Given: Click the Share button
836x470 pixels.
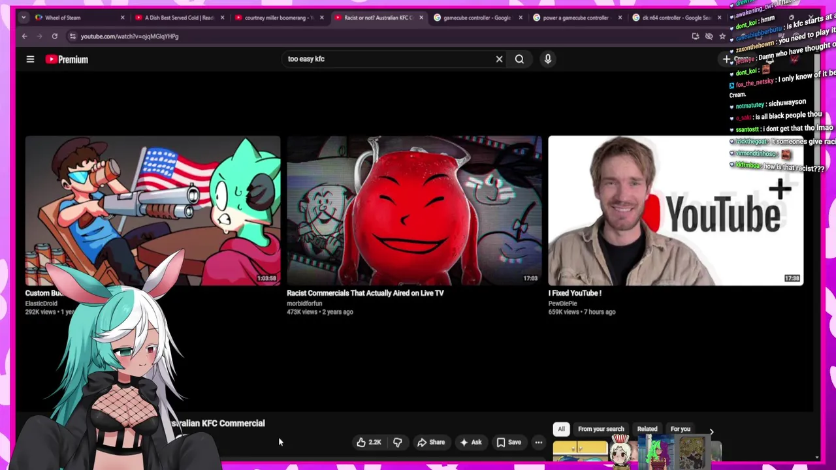Looking at the screenshot, I should coord(431,443).
